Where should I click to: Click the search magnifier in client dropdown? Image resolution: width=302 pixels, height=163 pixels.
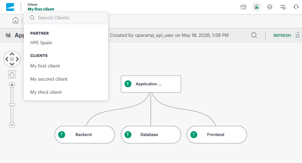coord(32,18)
